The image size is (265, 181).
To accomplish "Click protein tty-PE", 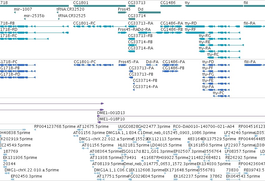I will click(216, 84).
